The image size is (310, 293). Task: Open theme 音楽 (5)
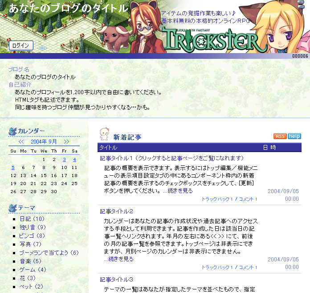(30, 261)
